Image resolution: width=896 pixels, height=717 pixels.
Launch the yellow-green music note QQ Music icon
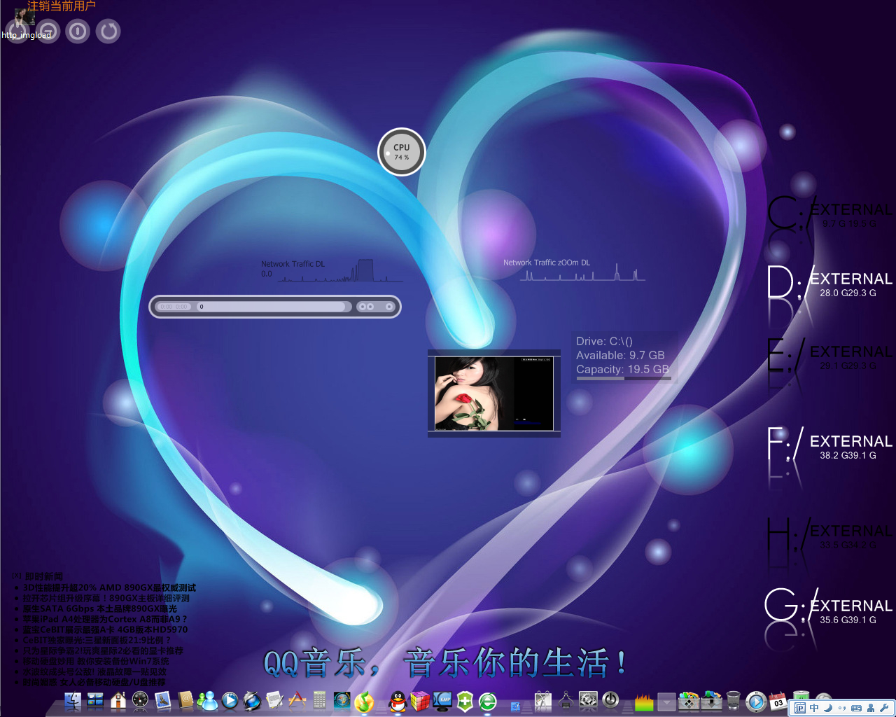click(364, 701)
